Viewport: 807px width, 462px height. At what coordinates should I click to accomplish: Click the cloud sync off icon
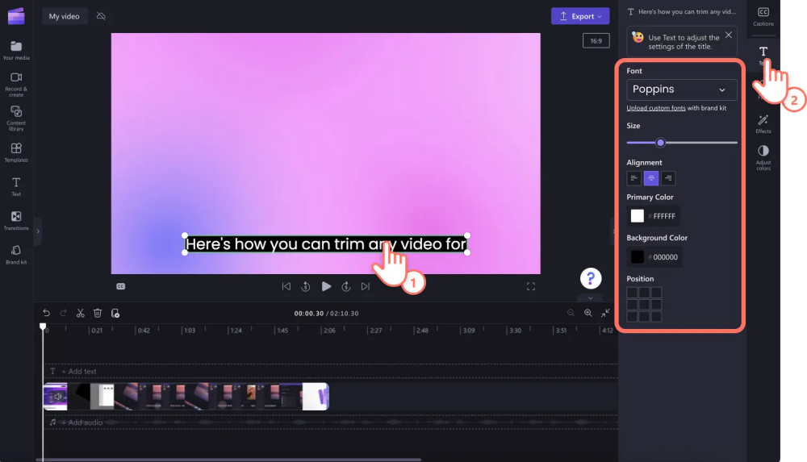point(101,16)
